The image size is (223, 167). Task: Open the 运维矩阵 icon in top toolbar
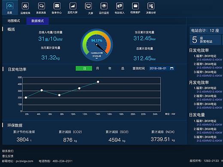pyautogui.click(x=25, y=6)
